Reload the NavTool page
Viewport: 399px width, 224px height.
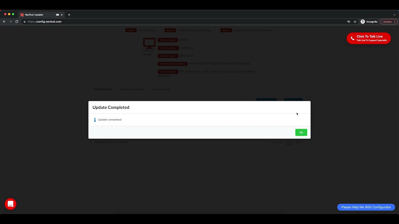(x=17, y=22)
